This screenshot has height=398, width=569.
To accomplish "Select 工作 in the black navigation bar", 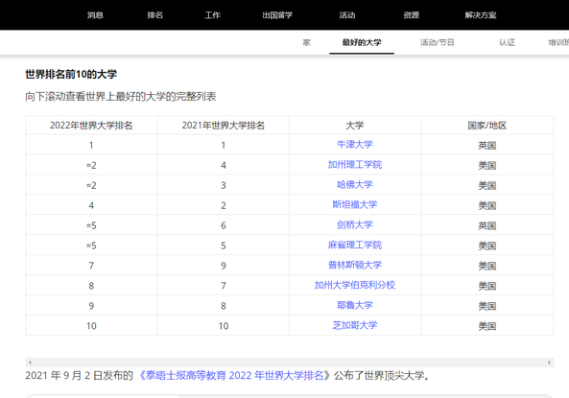I will tap(212, 15).
